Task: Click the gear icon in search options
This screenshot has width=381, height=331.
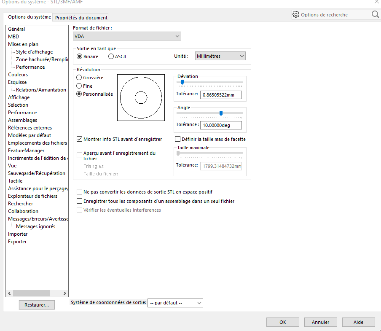Action: [x=296, y=15]
